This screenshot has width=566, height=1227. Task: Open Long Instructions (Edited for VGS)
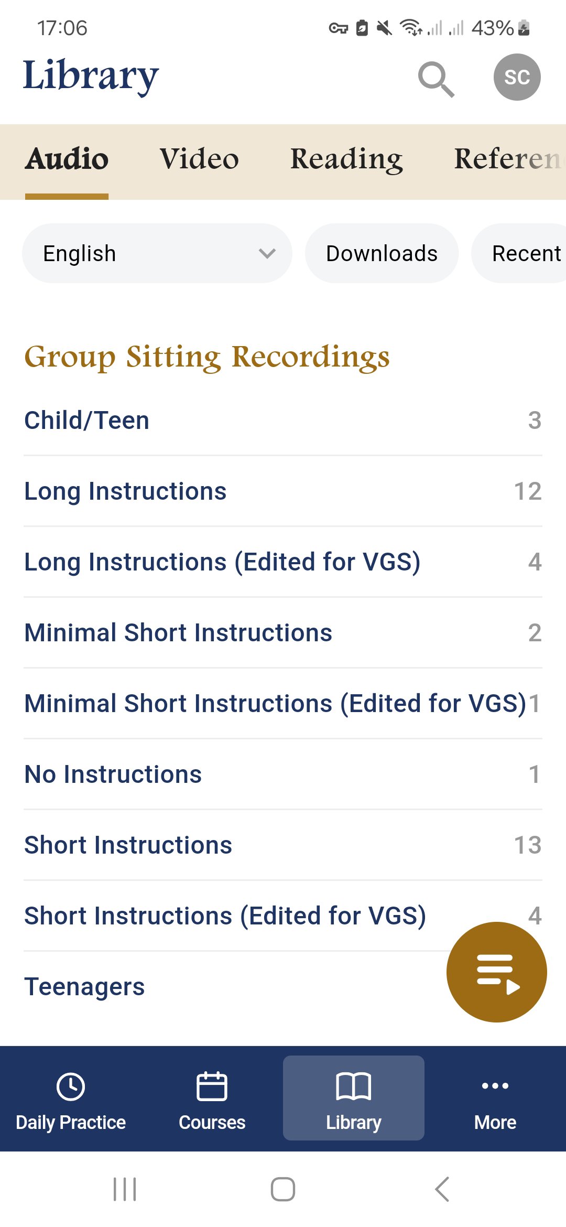[x=283, y=562]
